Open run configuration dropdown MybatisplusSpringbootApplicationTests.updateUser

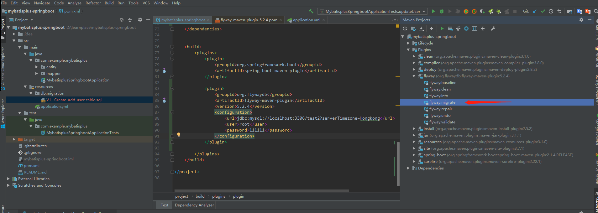point(373,11)
